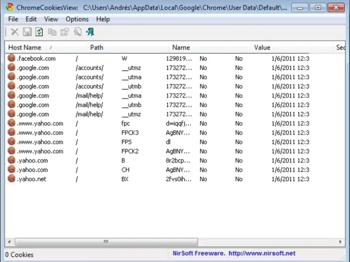350x262 pixels.
Task: Click the value '8r2bcp…'
Action: point(178,160)
